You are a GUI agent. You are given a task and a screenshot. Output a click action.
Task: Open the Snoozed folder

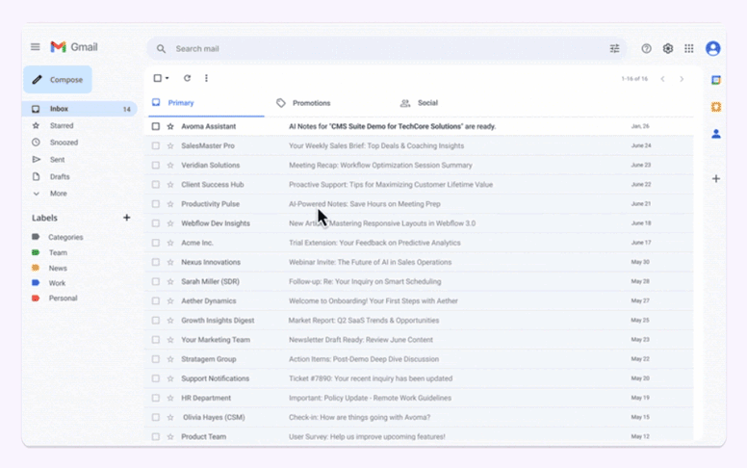[64, 143]
